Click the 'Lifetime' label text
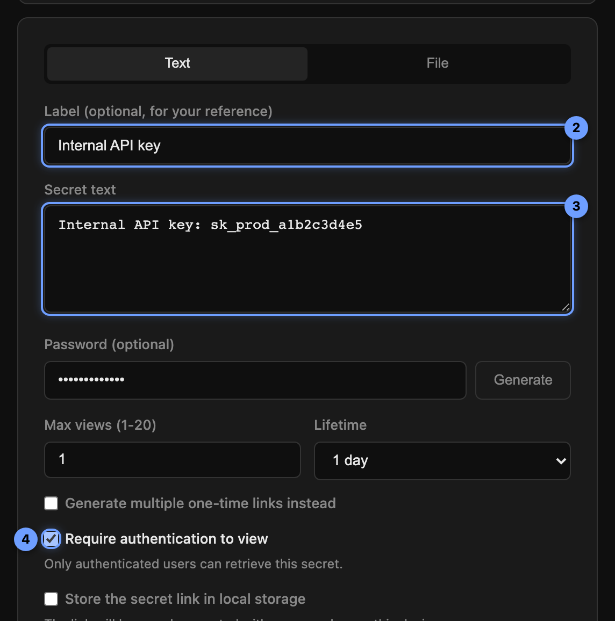Viewport: 615px width, 621px height. pyautogui.click(x=340, y=425)
